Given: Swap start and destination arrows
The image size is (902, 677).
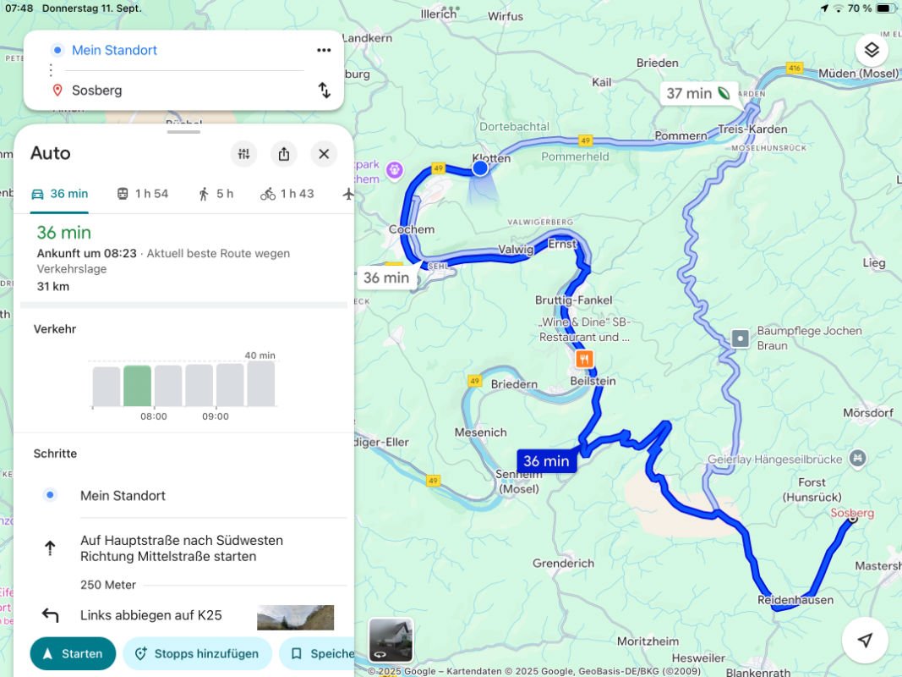Looking at the screenshot, I should 324,91.
